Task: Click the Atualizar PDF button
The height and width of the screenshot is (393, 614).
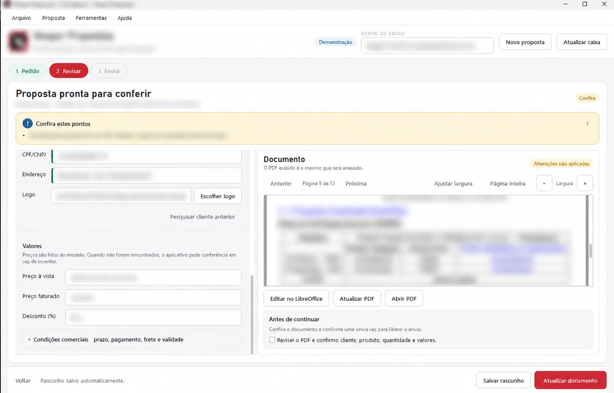Action: [x=357, y=298]
